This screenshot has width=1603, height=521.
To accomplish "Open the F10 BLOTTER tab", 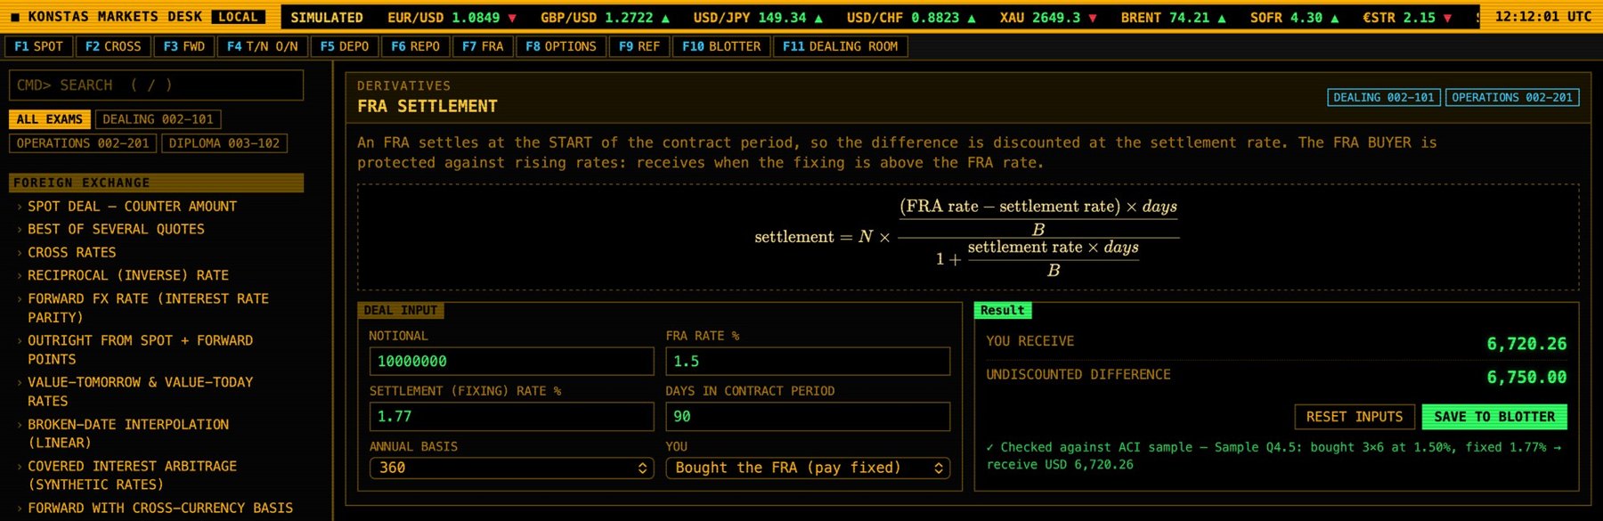I will pos(721,46).
